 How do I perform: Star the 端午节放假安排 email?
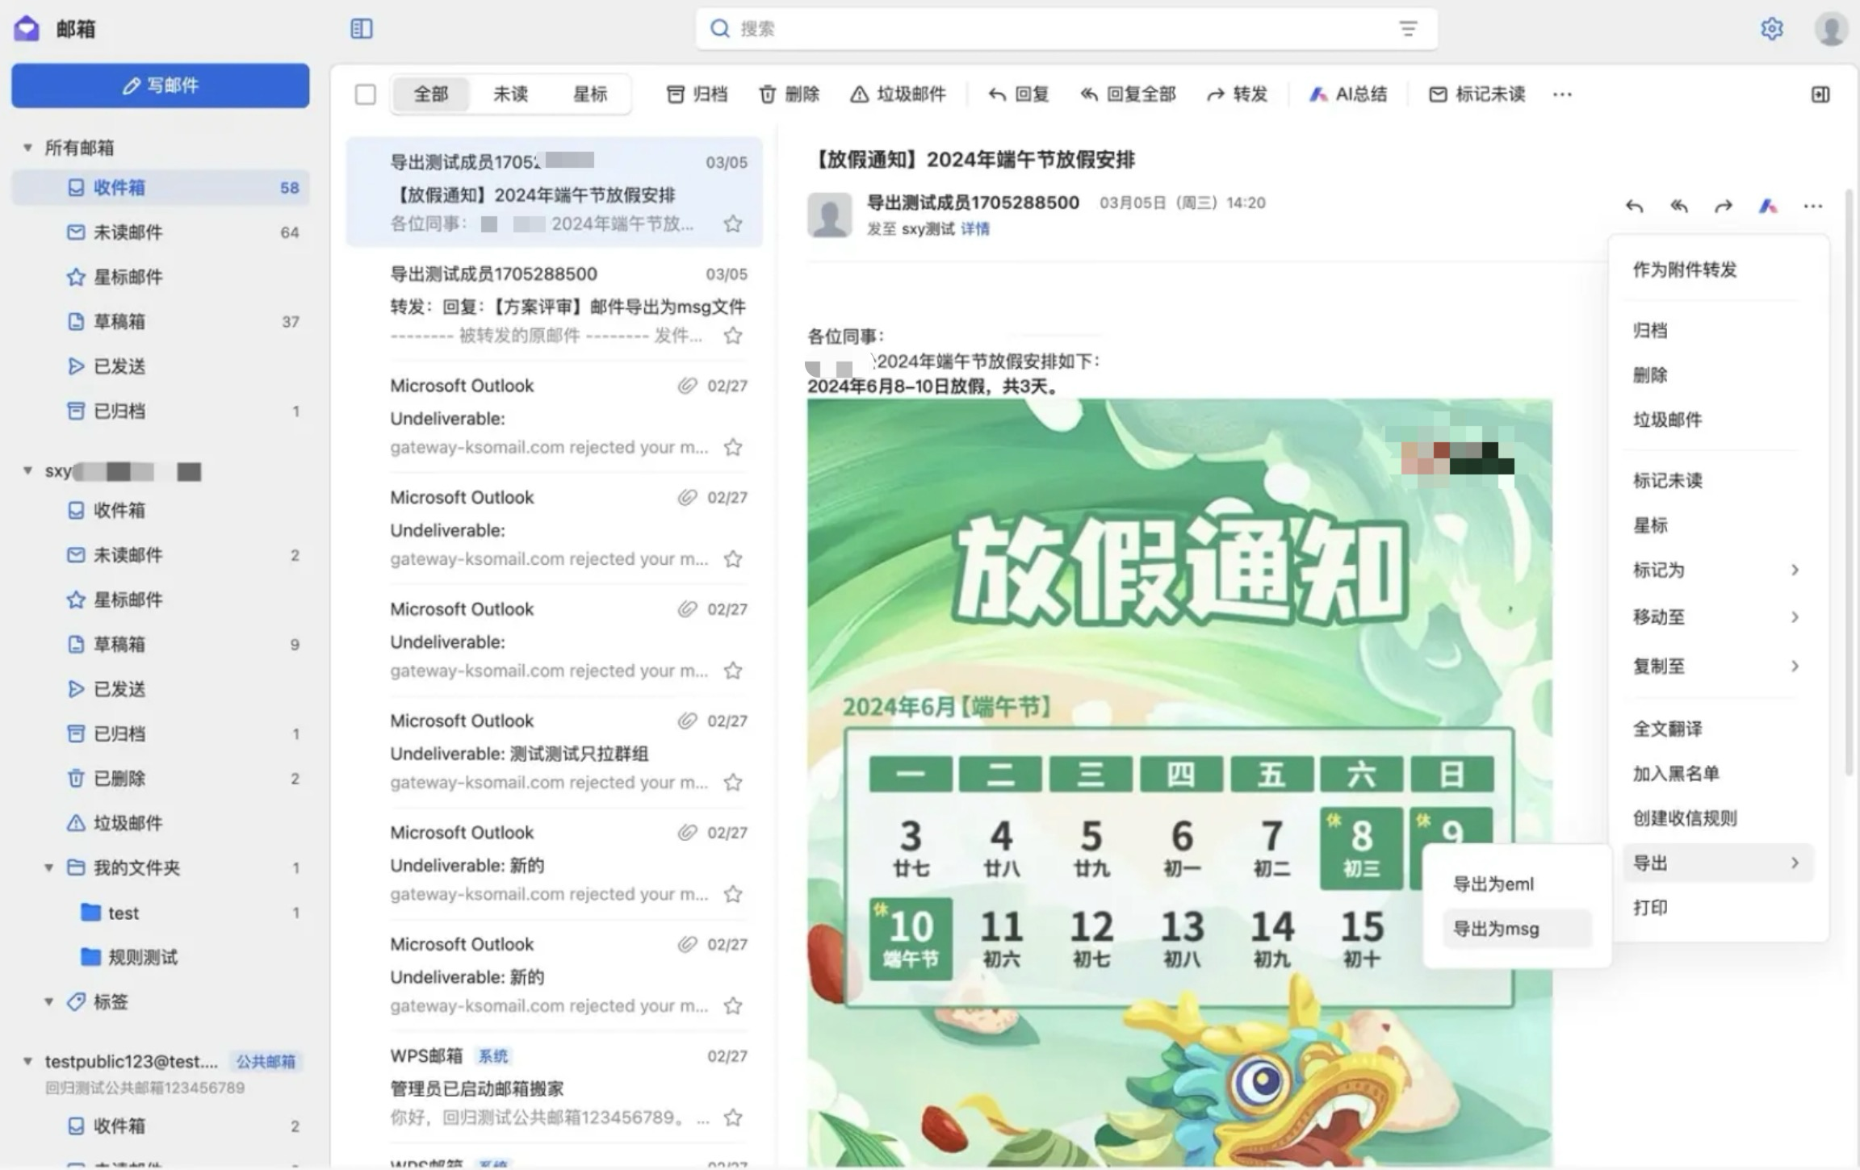[733, 224]
